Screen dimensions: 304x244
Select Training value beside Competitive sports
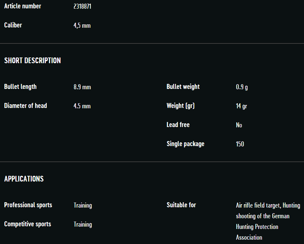[x=83, y=225]
